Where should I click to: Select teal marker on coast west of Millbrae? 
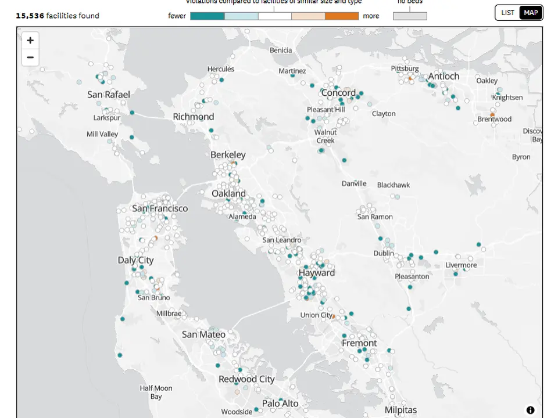coord(122,319)
